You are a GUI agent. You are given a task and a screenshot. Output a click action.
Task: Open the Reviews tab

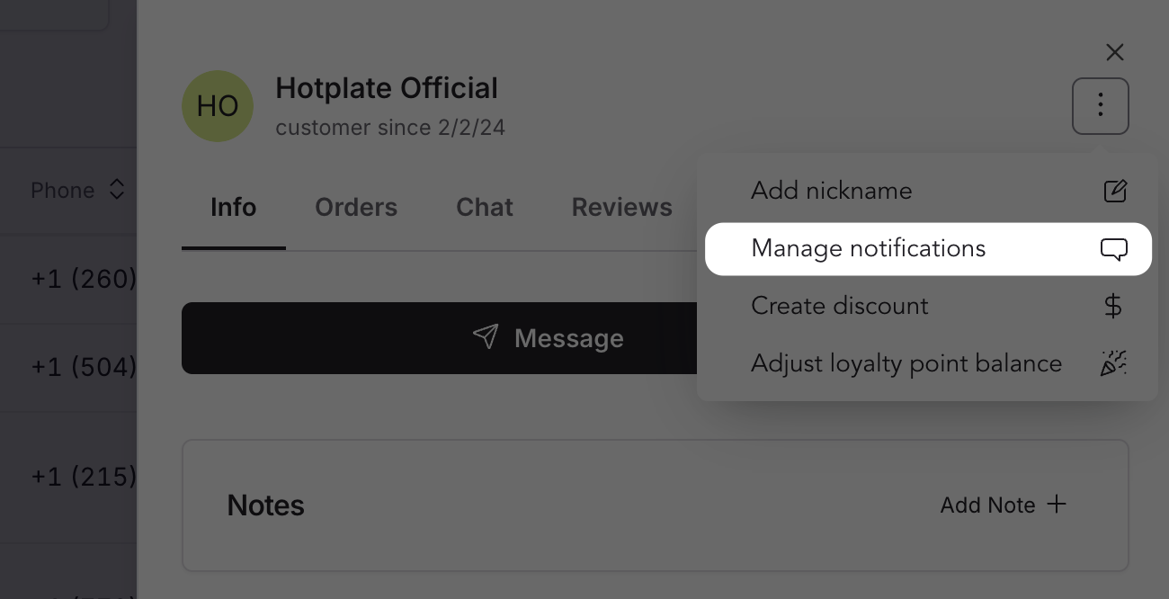click(621, 207)
